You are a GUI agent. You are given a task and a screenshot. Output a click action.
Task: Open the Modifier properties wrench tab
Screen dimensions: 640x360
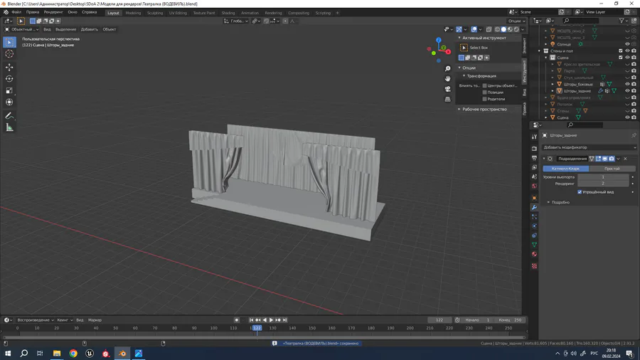535,207
